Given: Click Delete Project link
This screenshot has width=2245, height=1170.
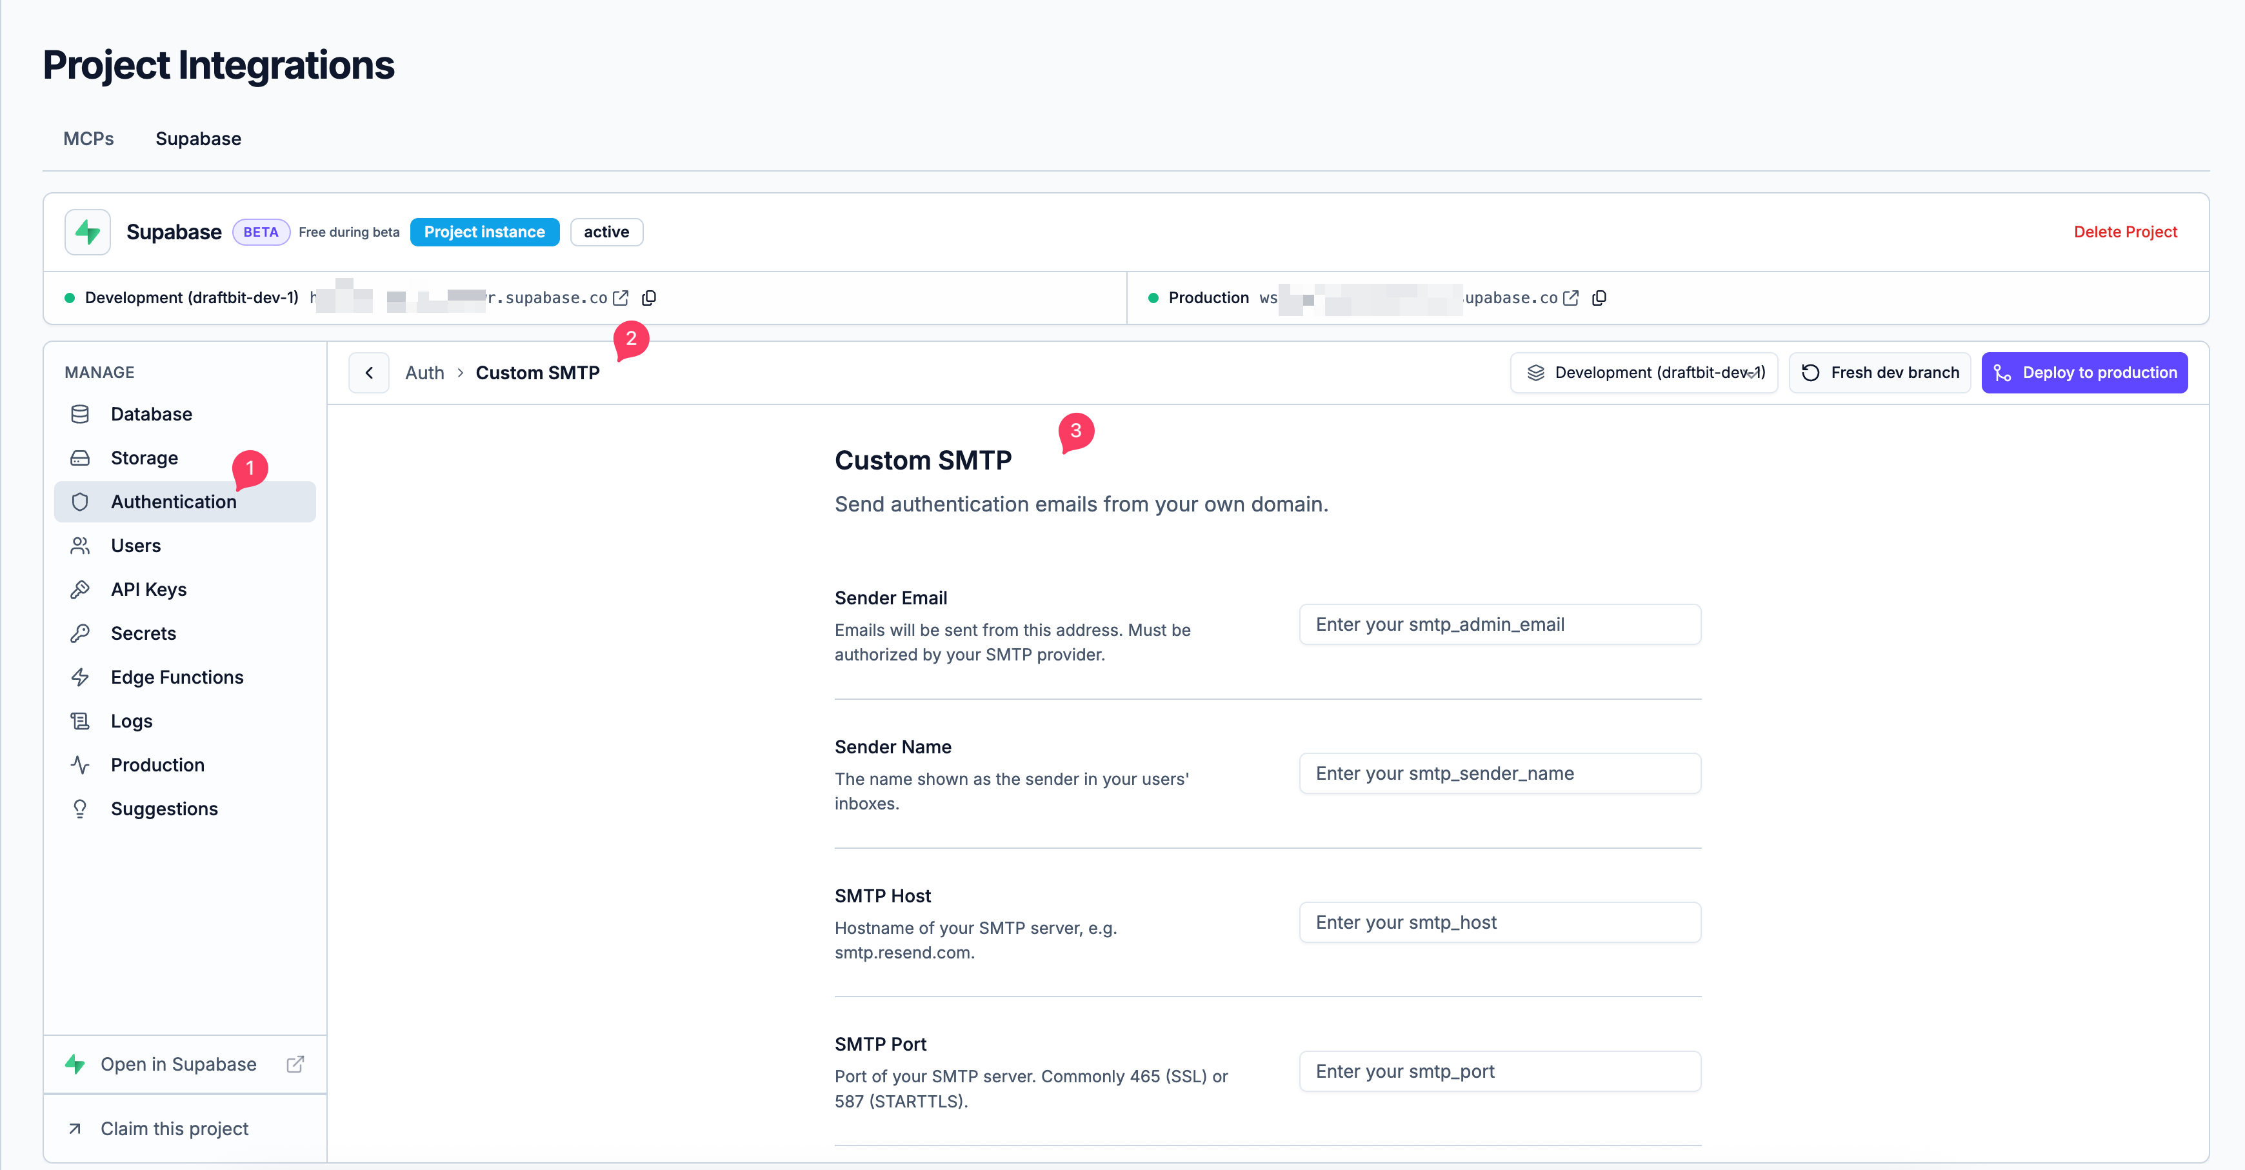Looking at the screenshot, I should (2125, 232).
